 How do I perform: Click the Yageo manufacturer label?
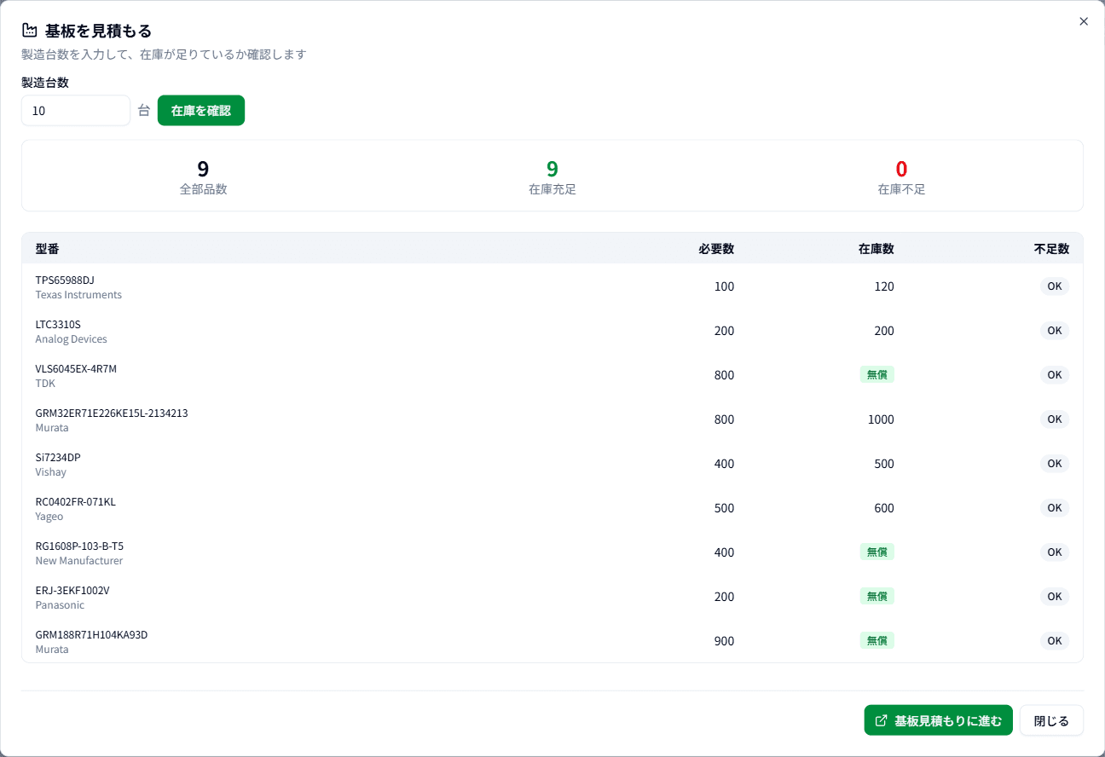49,517
